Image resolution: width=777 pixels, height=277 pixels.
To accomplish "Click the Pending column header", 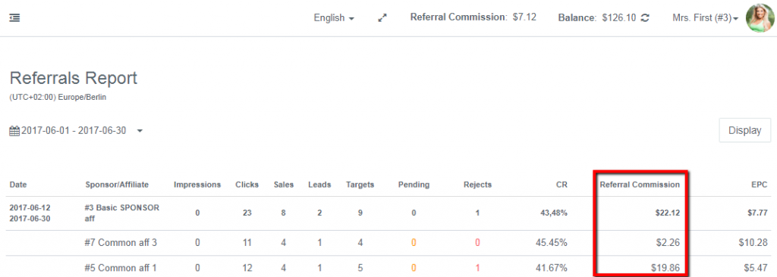I will pyautogui.click(x=414, y=185).
